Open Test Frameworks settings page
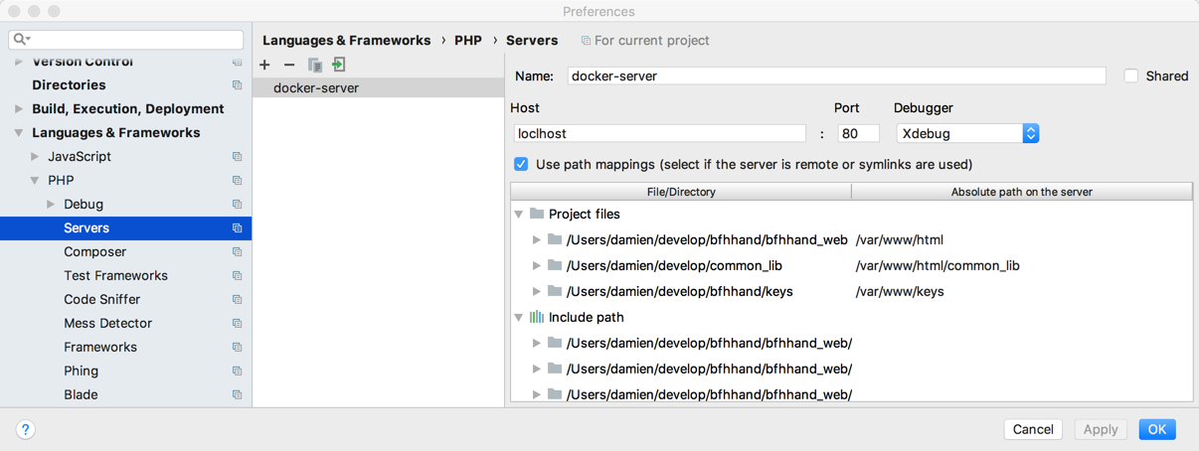1199x451 pixels. 115,276
